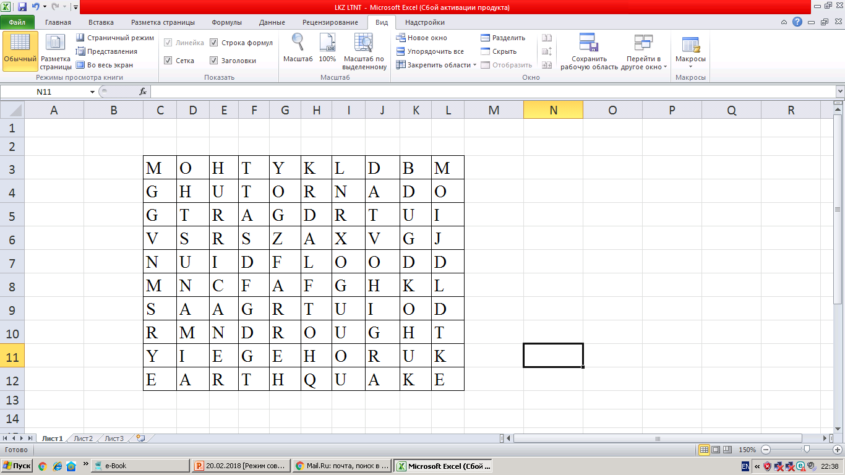
Task: Switch to sheet Лист2
Action: [84, 439]
